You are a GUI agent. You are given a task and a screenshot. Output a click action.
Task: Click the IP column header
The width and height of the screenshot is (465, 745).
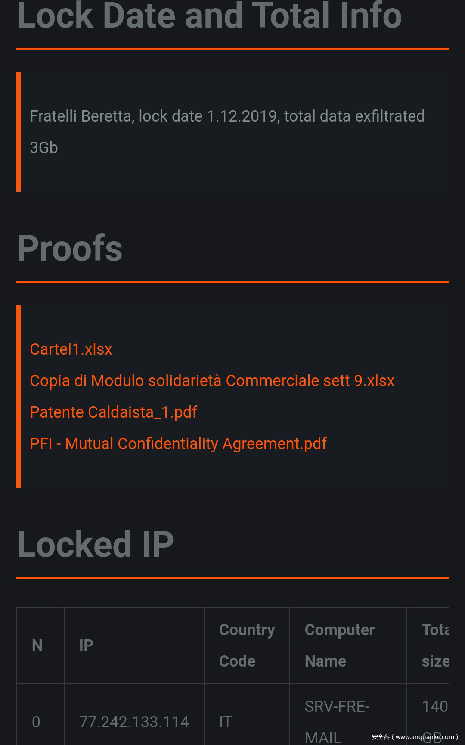point(86,645)
